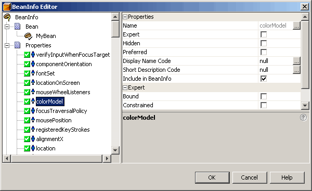Click the blue arrow icon beside alignmentX
The image size is (312, 191).
33,139
